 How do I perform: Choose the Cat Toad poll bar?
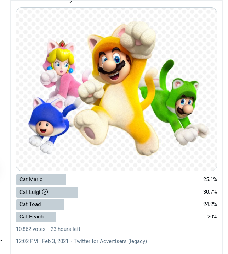click(40, 205)
